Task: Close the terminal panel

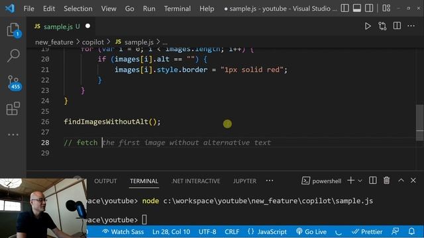Action: (413, 180)
